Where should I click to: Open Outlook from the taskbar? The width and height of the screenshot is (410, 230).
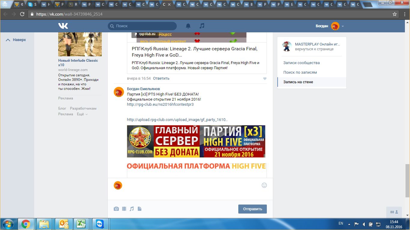click(64, 224)
